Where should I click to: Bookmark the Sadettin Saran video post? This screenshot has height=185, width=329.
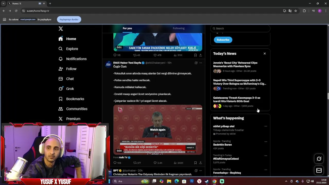[195, 55]
